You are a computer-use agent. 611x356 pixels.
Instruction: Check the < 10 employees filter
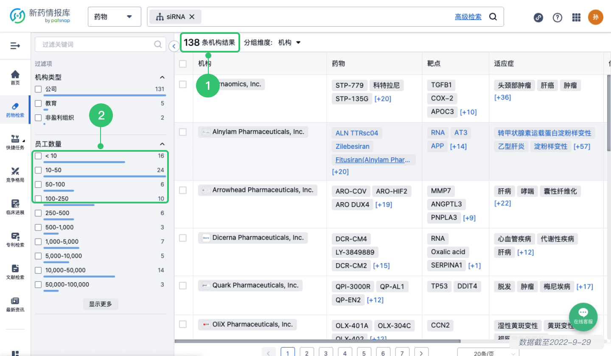pyautogui.click(x=38, y=156)
